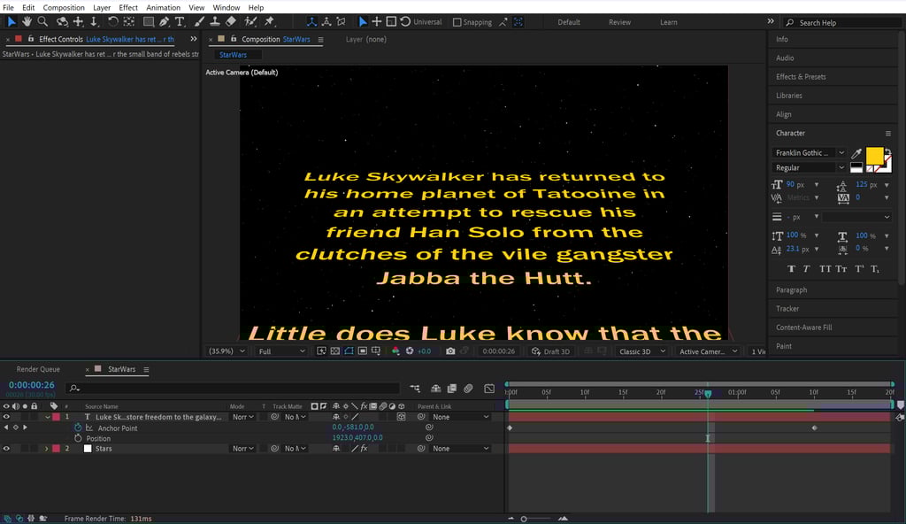Select the Zoom magnifier tool

(x=42, y=22)
